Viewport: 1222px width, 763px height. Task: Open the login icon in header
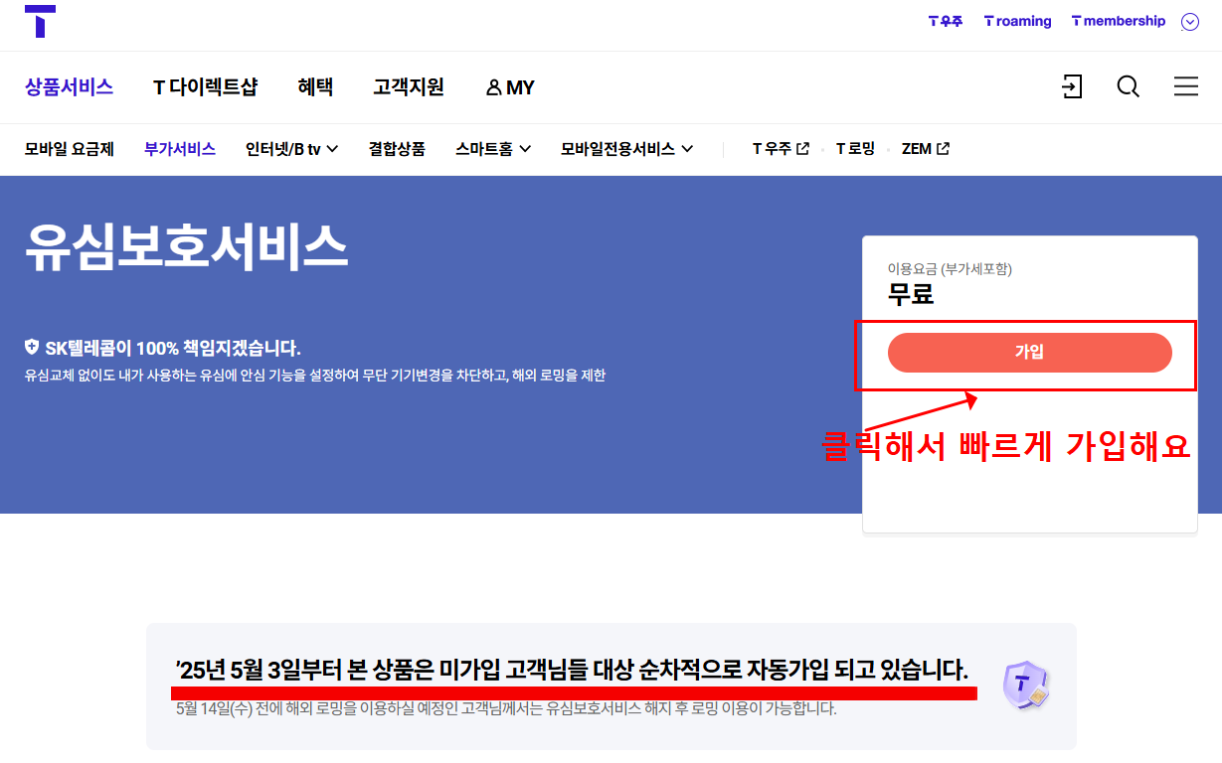pos(1072,86)
